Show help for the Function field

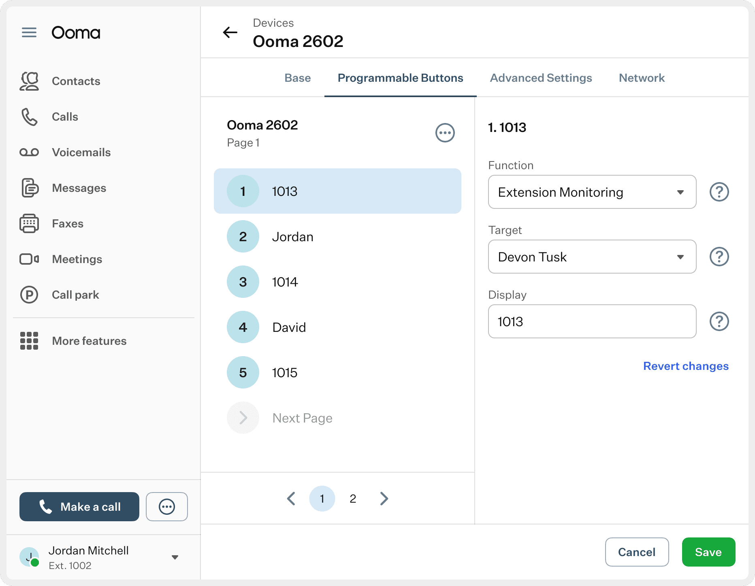tap(719, 192)
